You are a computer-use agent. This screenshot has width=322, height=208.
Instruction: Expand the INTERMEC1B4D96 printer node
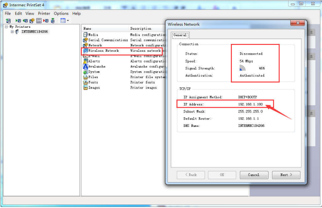tap(12, 32)
